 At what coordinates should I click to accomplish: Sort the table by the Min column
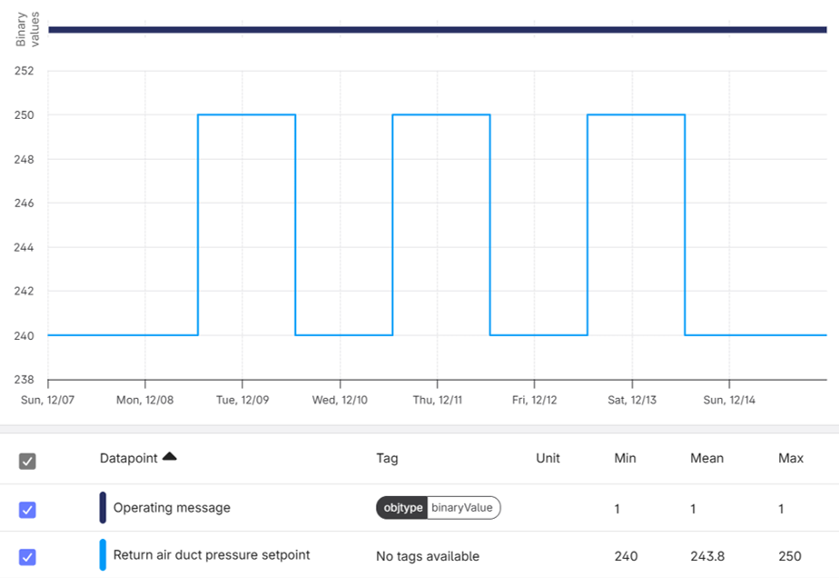click(x=625, y=458)
